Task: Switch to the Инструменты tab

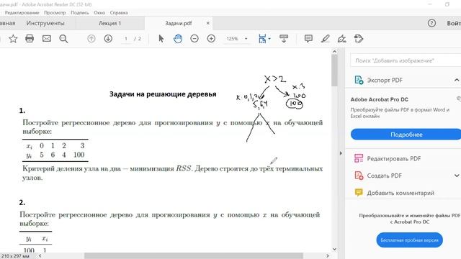Action: click(45, 23)
